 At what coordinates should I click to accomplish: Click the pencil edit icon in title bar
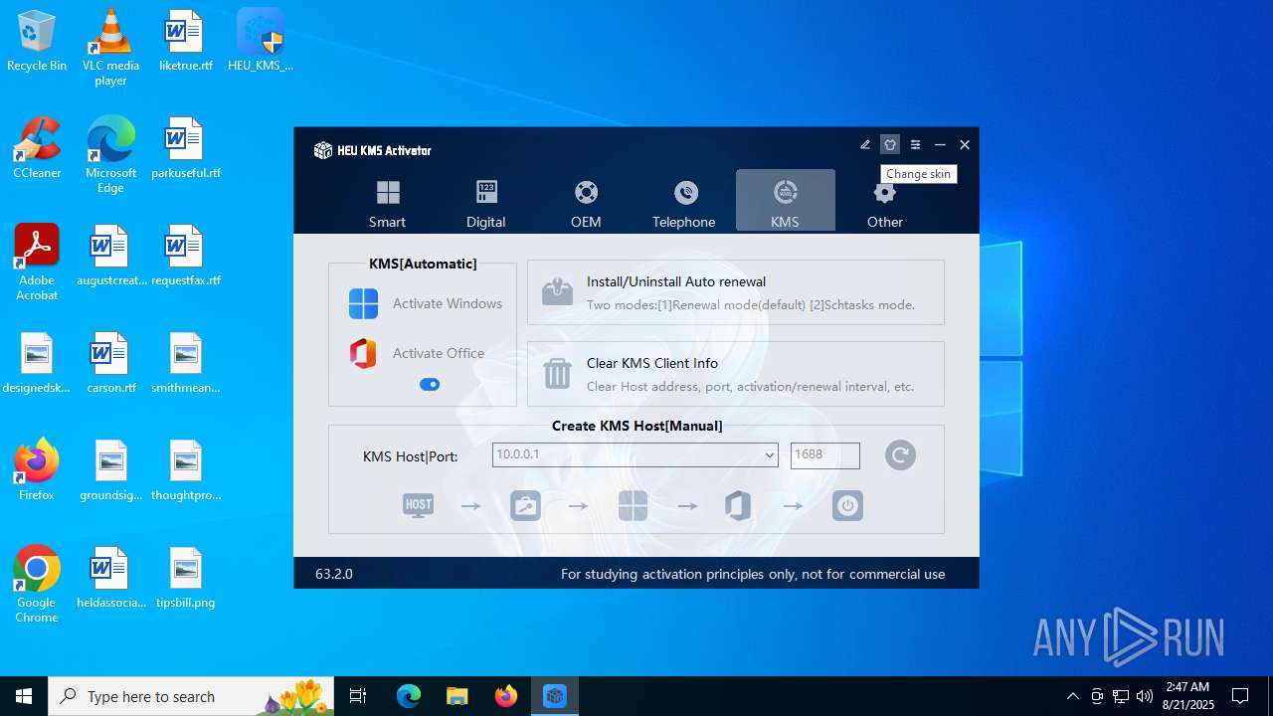[x=865, y=145]
